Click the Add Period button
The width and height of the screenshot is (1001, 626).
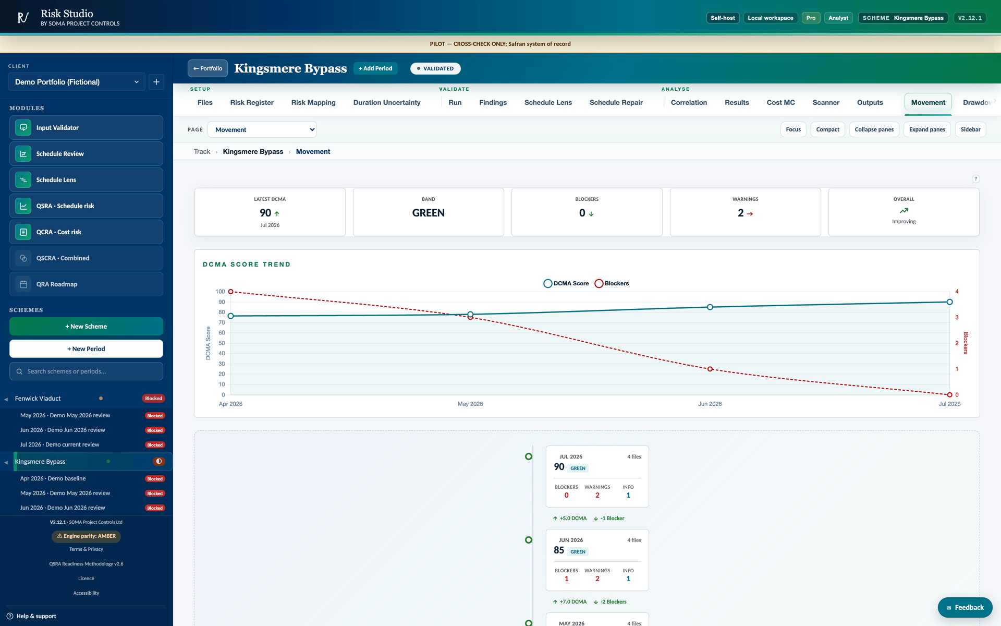[375, 68]
